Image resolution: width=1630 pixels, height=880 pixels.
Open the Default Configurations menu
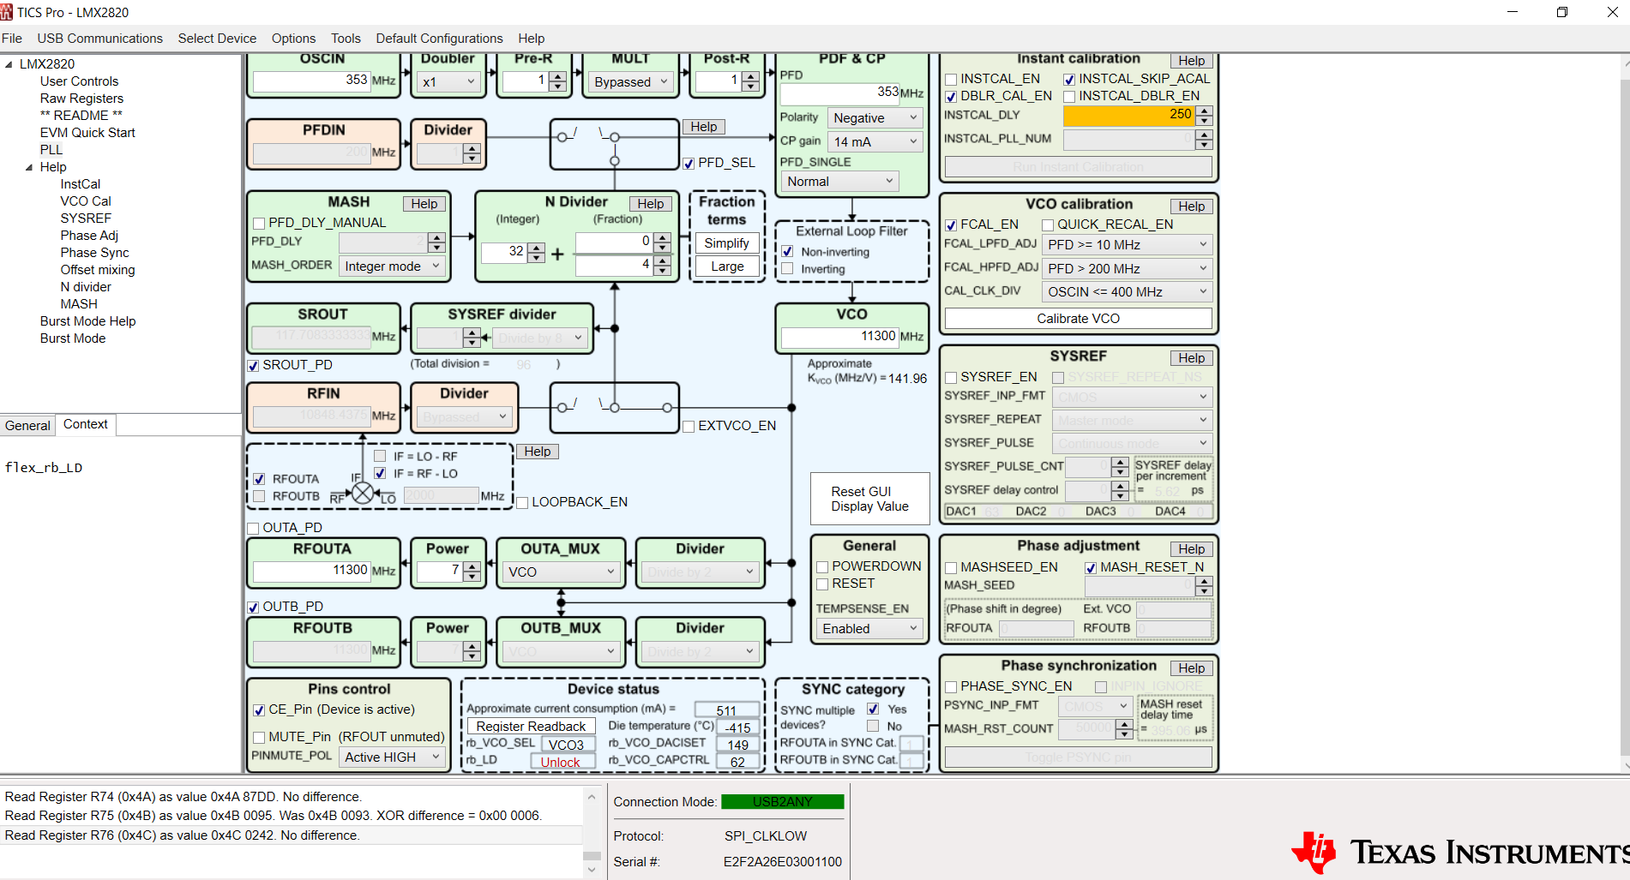tap(439, 39)
